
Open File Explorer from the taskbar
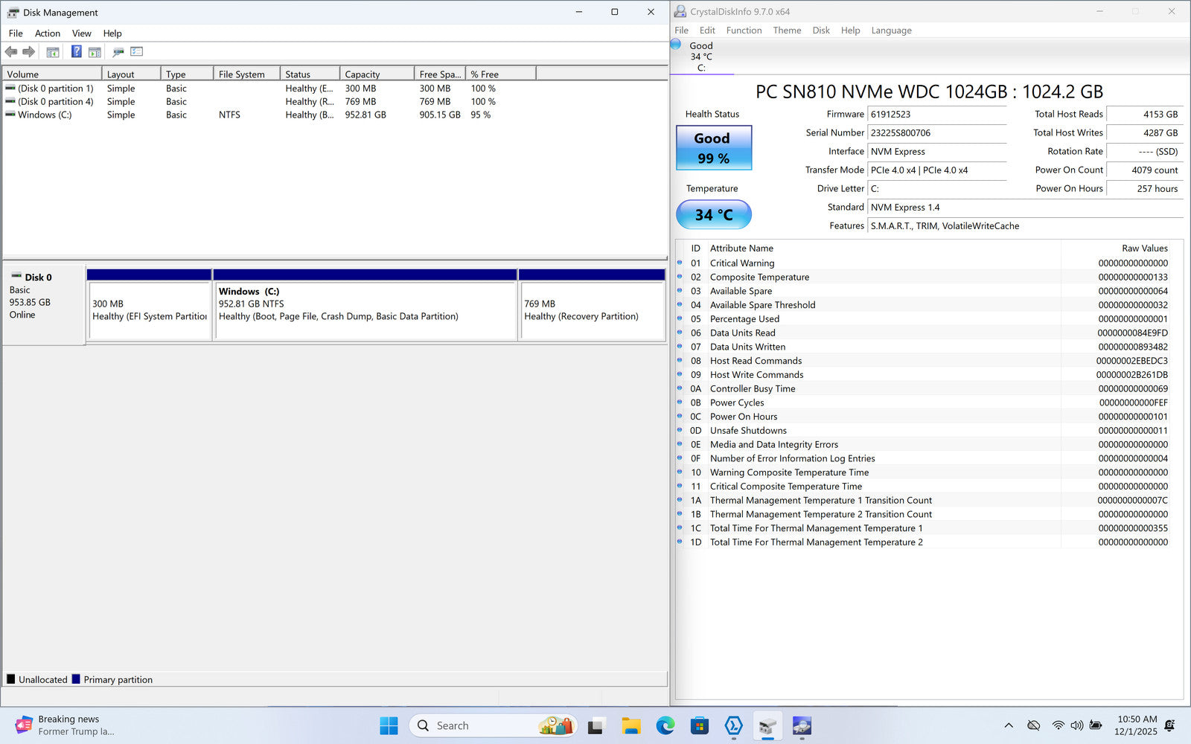630,726
